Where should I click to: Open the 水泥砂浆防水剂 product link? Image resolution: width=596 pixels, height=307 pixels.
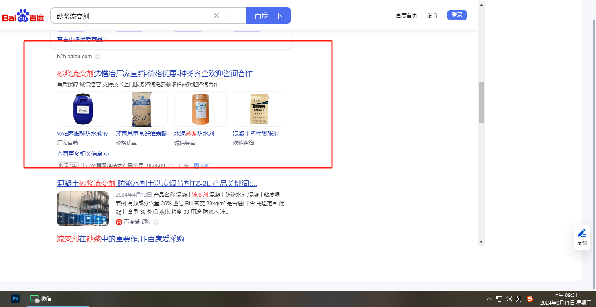click(194, 134)
